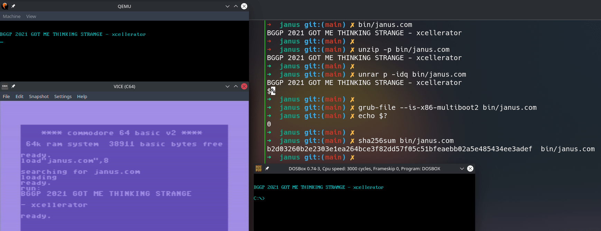This screenshot has height=231, width=601.
Task: Click the BGGP message in QEMU display
Action: click(x=73, y=34)
